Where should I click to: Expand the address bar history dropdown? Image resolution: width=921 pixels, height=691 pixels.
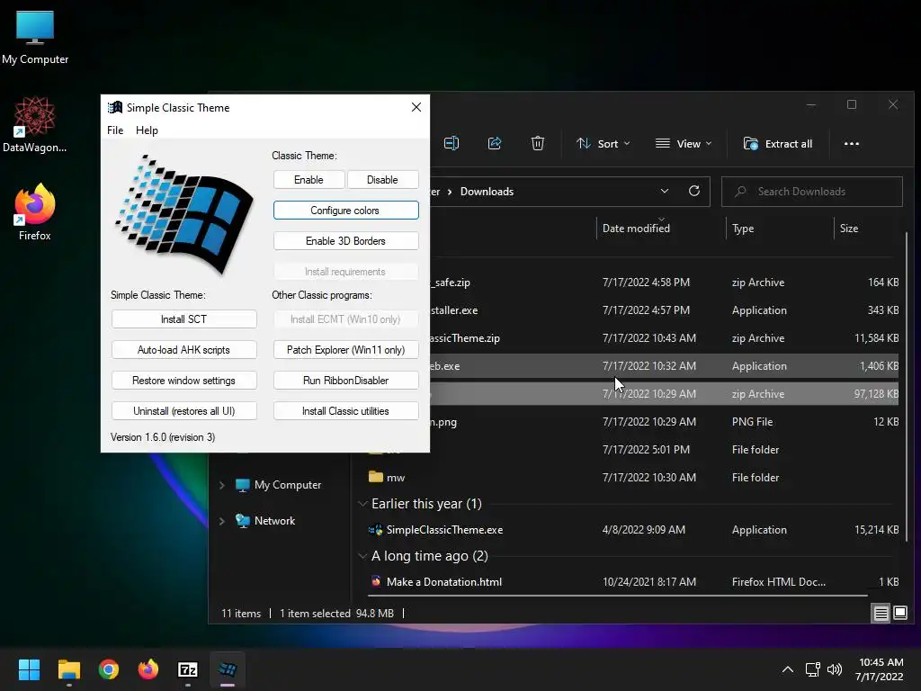[665, 191]
